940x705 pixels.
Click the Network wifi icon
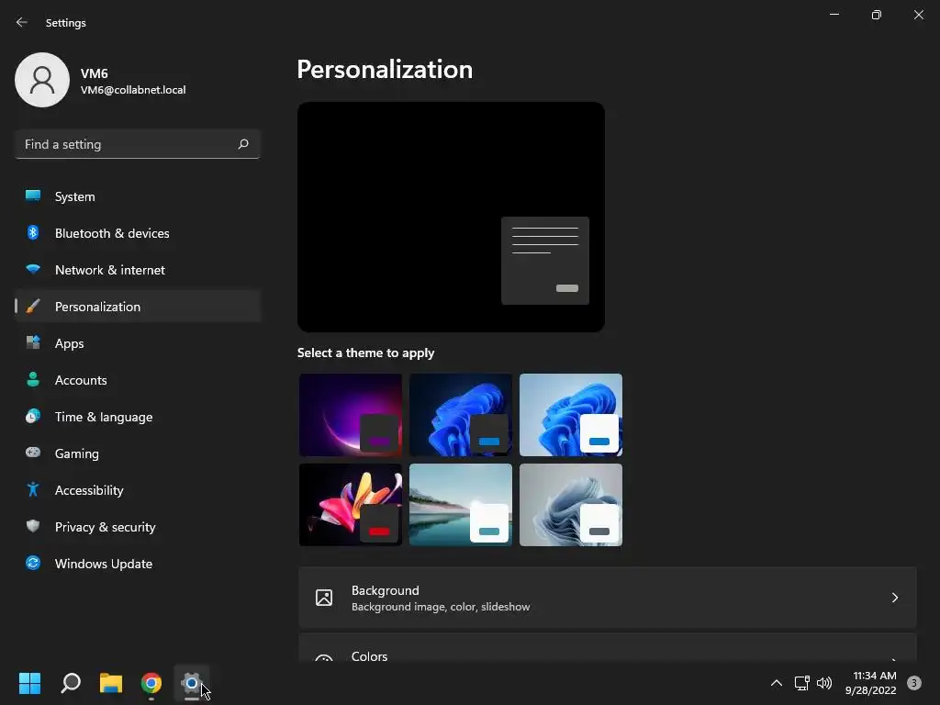tap(33, 269)
